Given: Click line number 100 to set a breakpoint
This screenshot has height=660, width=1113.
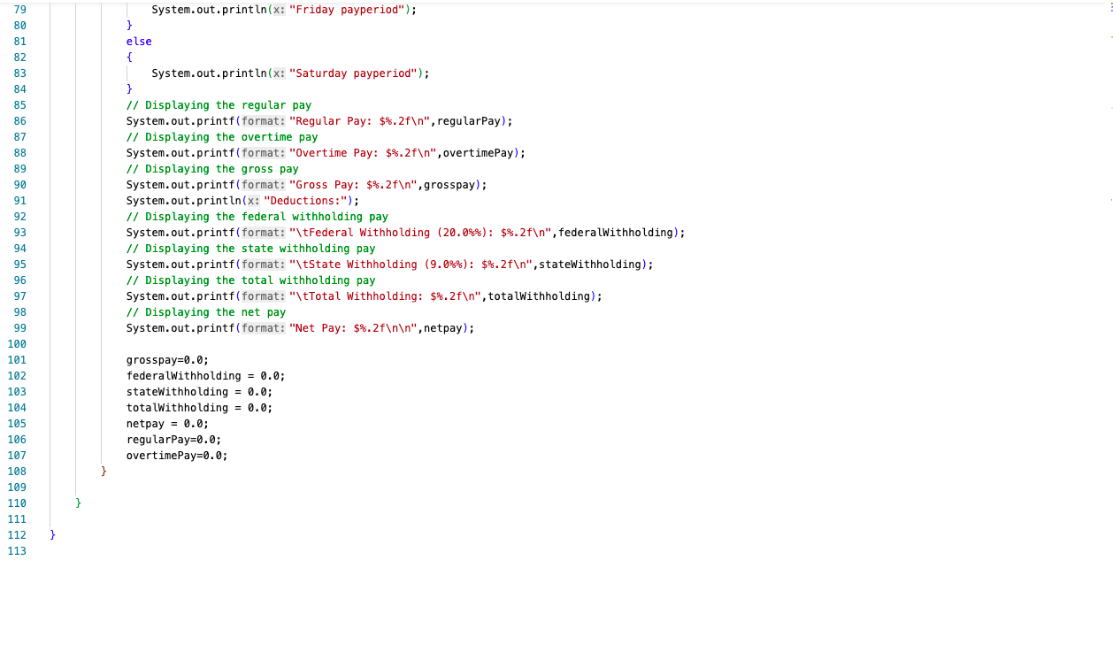Looking at the screenshot, I should tap(17, 344).
